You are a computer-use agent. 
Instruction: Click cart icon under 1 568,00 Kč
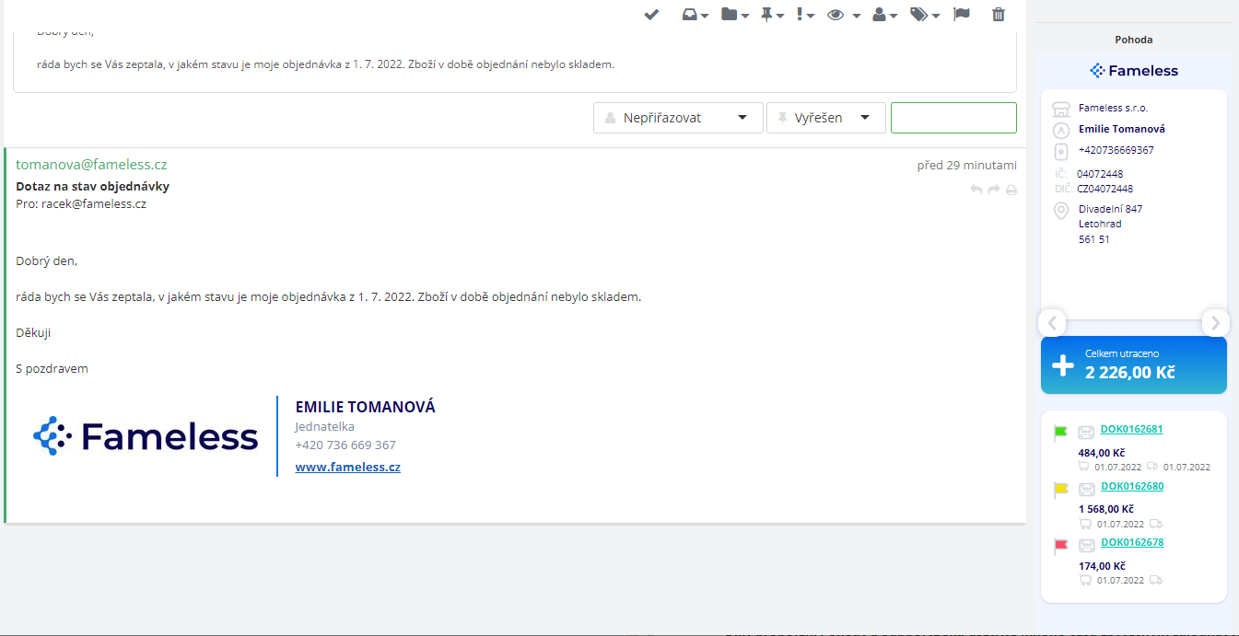click(1085, 524)
